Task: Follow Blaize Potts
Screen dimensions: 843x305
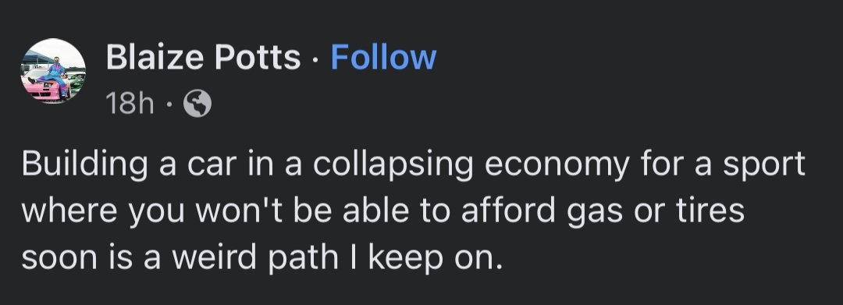Action: [383, 58]
